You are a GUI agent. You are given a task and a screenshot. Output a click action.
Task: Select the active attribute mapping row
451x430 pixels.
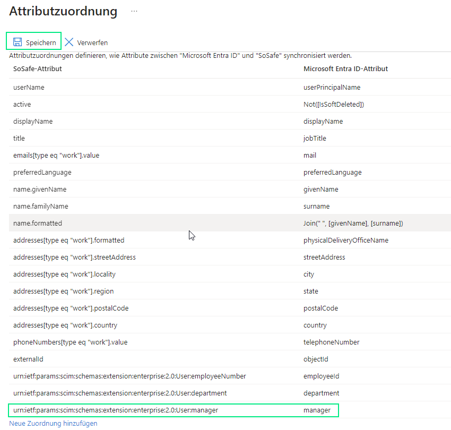pyautogui.click(x=22, y=105)
